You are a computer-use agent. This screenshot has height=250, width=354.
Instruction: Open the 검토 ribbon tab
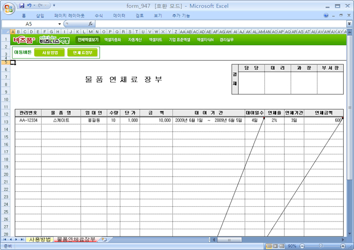click(140, 16)
